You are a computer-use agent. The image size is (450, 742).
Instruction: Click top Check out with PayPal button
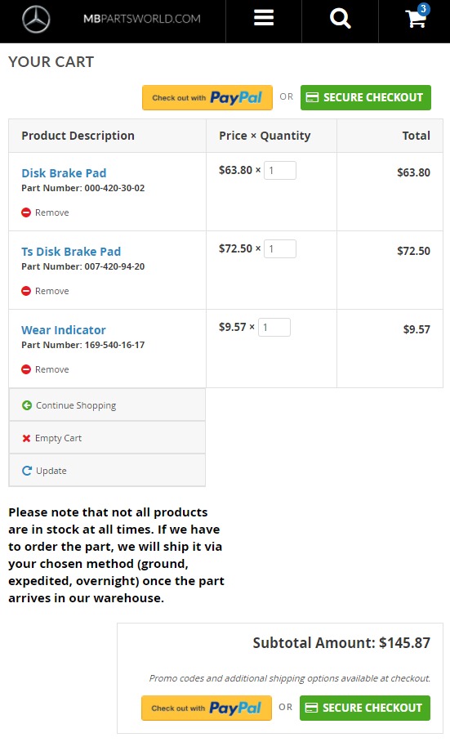point(207,97)
